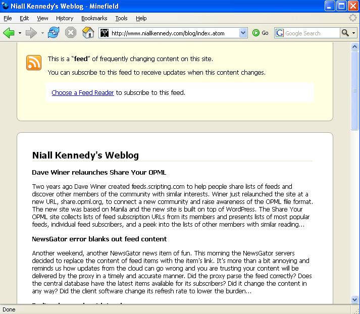
Task: Click the Minefield globe icon in title bar
Action: tap(5, 6)
